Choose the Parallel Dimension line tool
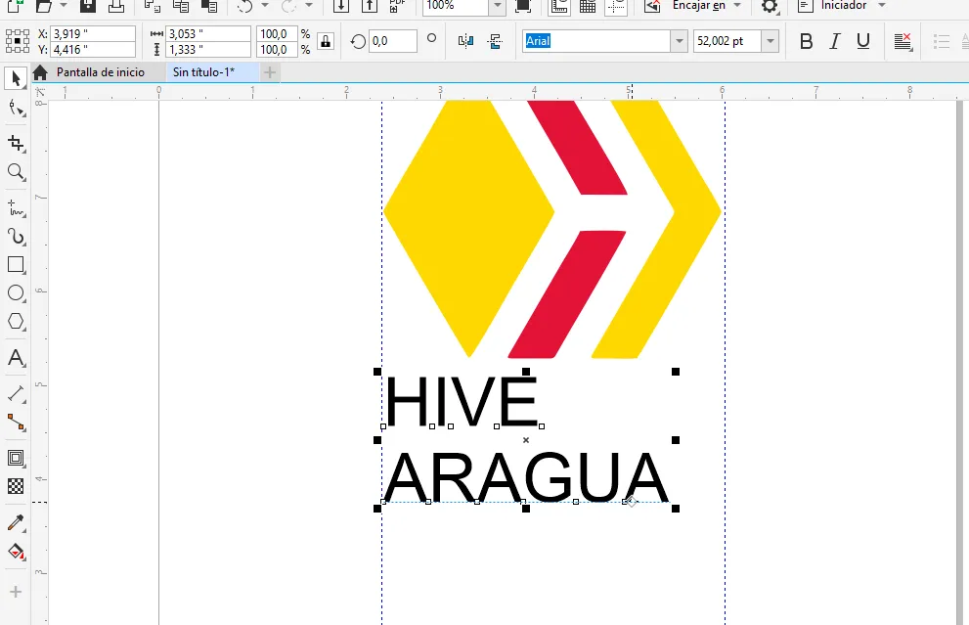969x625 pixels. click(16, 394)
